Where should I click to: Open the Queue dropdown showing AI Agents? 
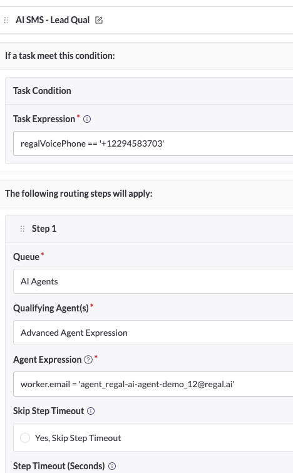coord(153,281)
